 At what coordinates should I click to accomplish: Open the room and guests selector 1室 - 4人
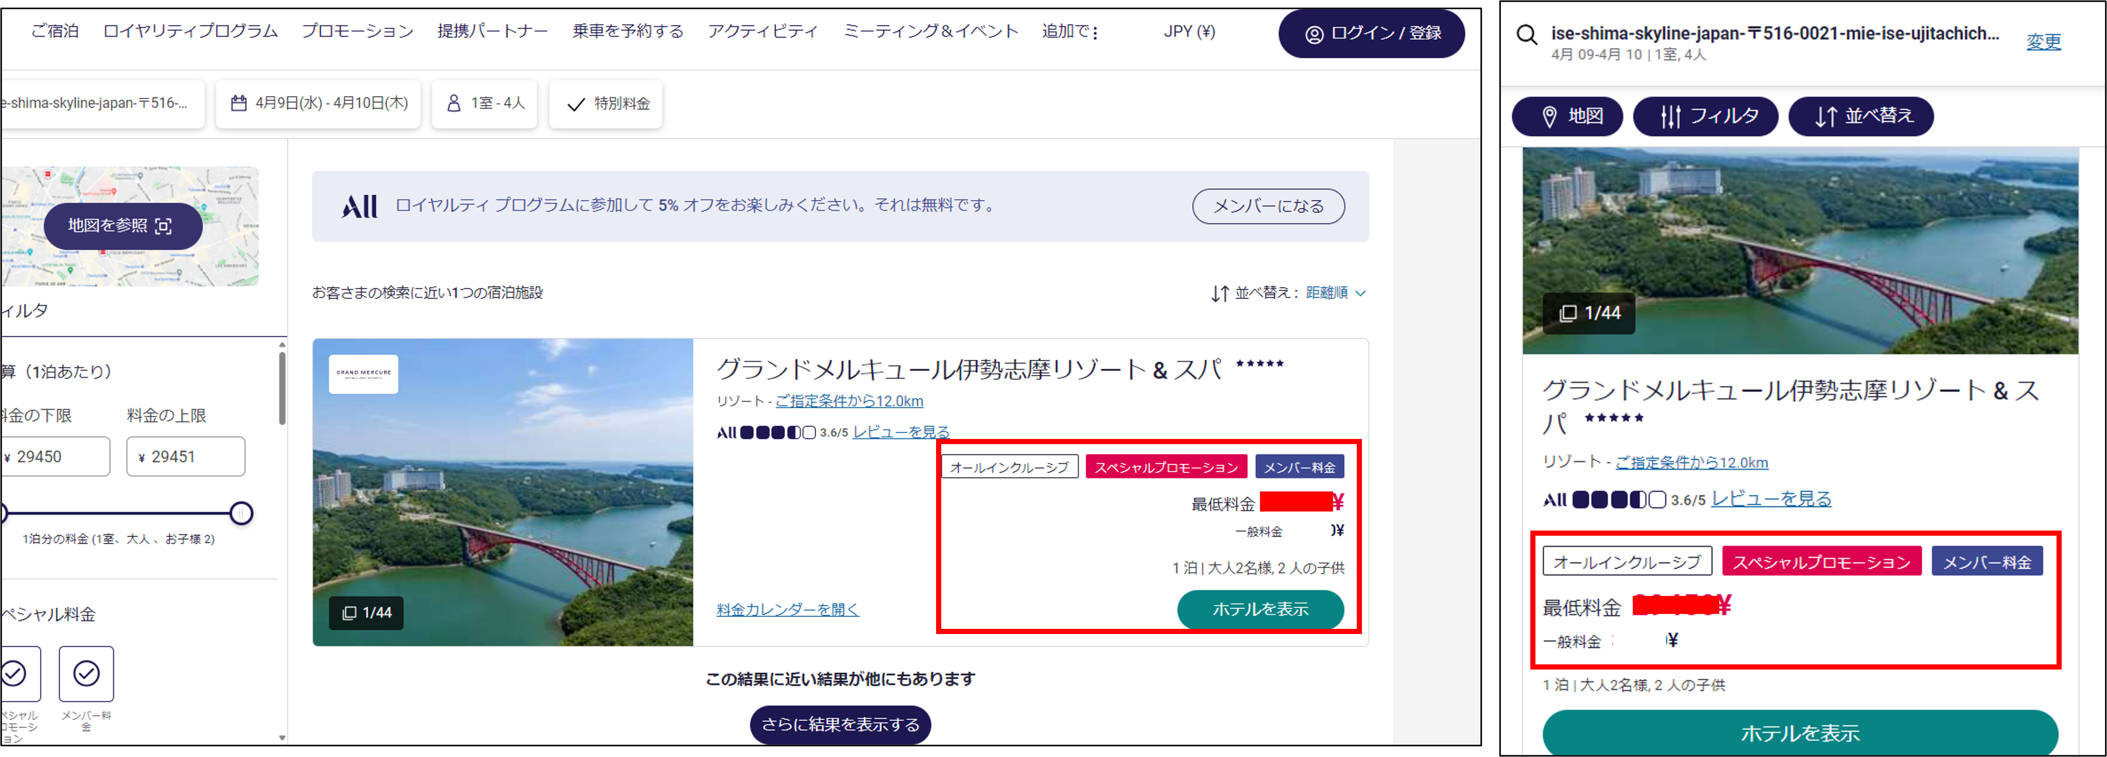484,104
